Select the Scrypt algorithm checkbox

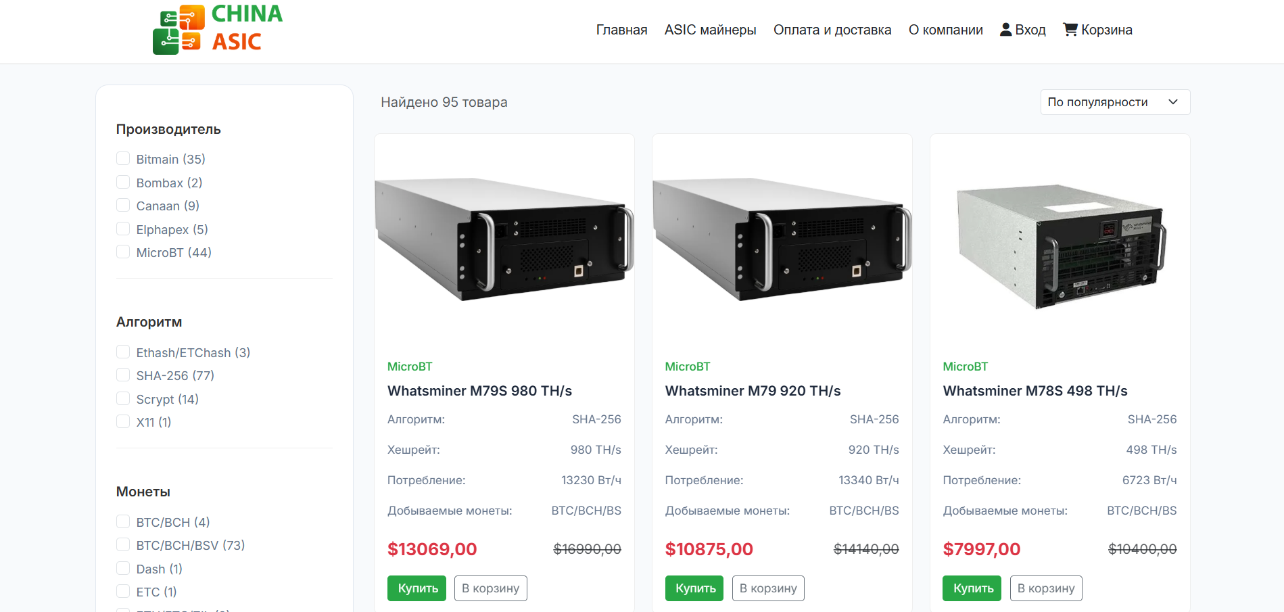(123, 399)
